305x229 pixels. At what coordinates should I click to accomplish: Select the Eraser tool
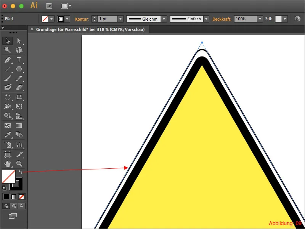[19, 87]
